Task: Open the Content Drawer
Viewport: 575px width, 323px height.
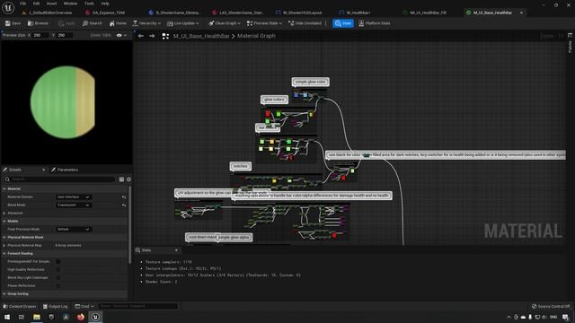Action: tap(19, 306)
